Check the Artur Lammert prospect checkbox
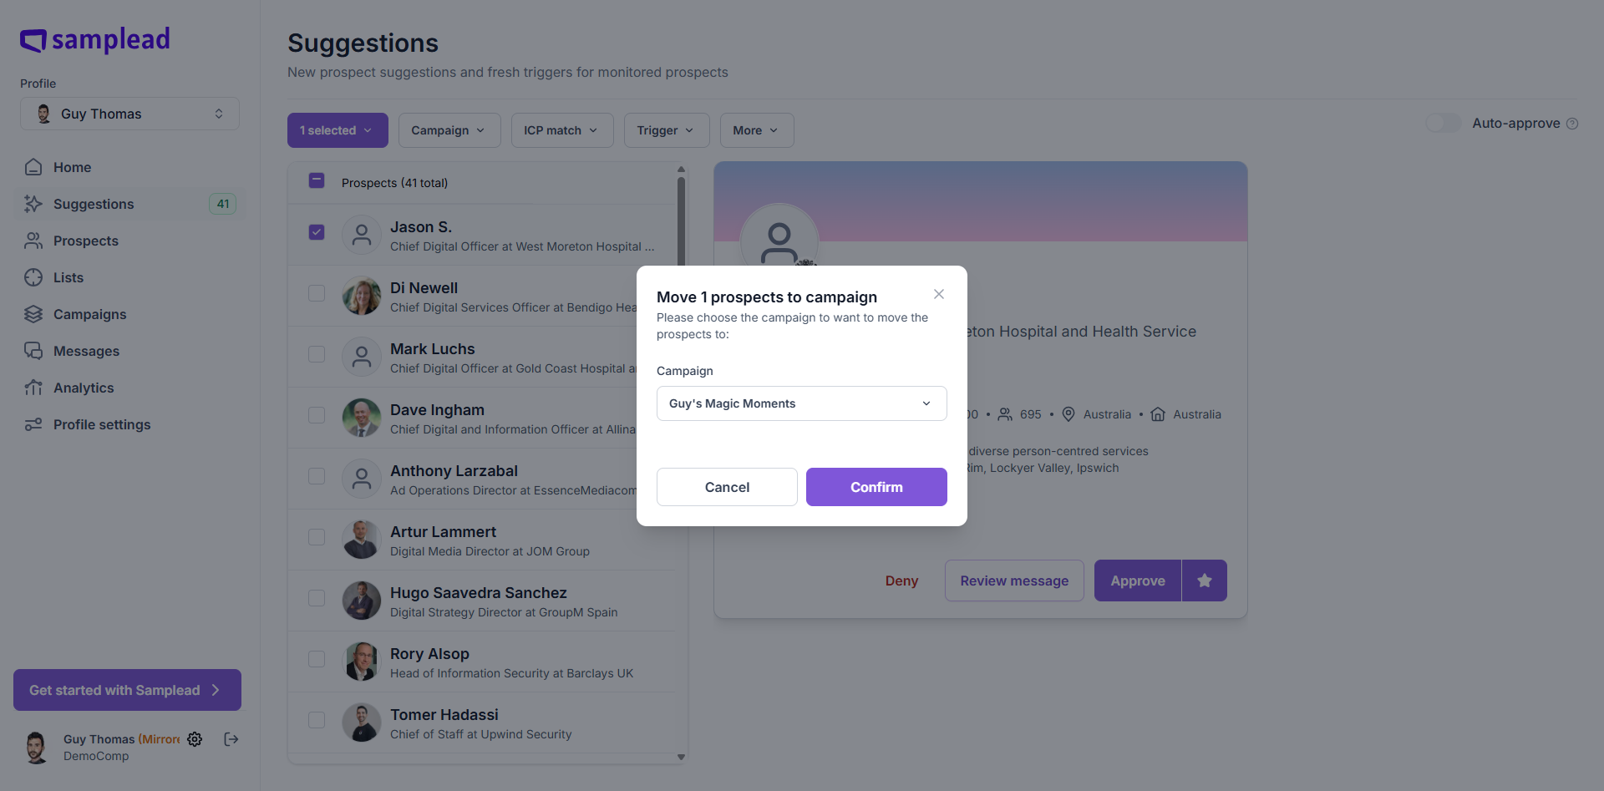1604x791 pixels. tap(317, 537)
